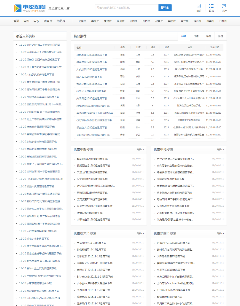This screenshot has width=240, height=306.
Task: Click the 搜电影 search button
Action: tap(165, 8)
